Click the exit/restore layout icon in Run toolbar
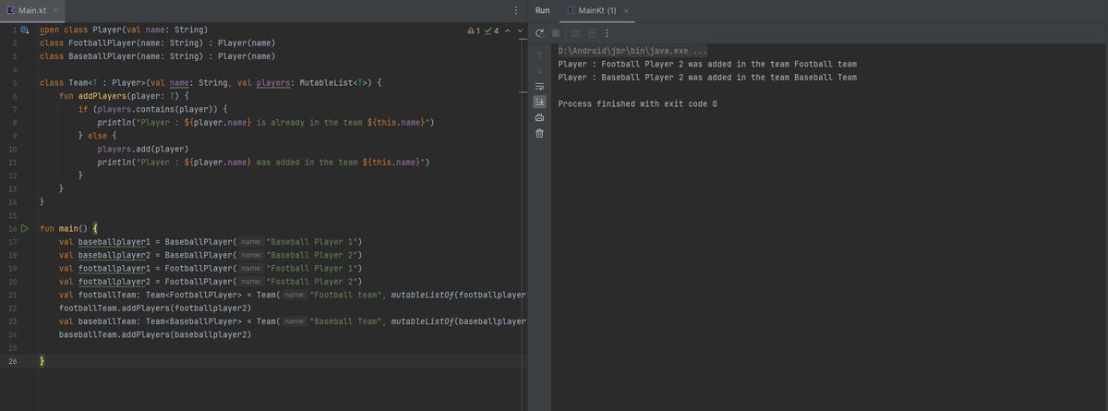Viewport: 1108px width, 411px height. [592, 32]
